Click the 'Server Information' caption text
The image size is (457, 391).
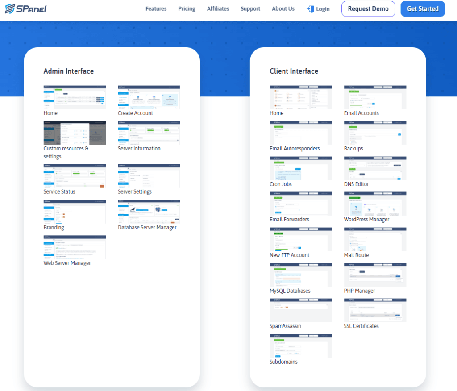(139, 149)
